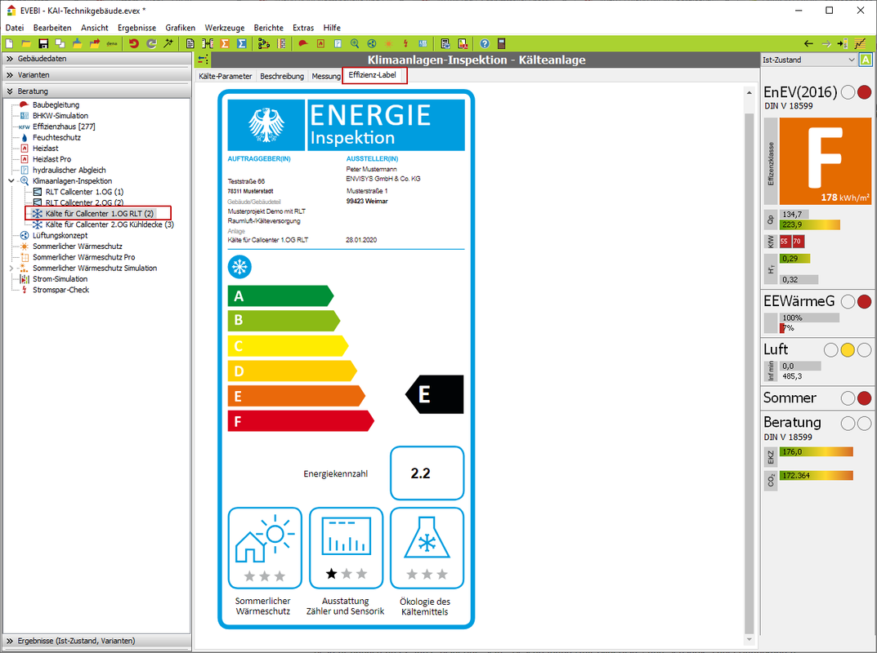Navigate forward with the right arrow icon

click(826, 43)
